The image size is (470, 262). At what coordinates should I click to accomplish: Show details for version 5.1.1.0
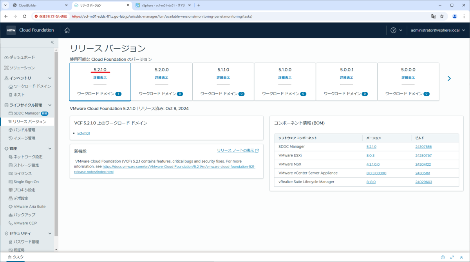pyautogui.click(x=223, y=78)
